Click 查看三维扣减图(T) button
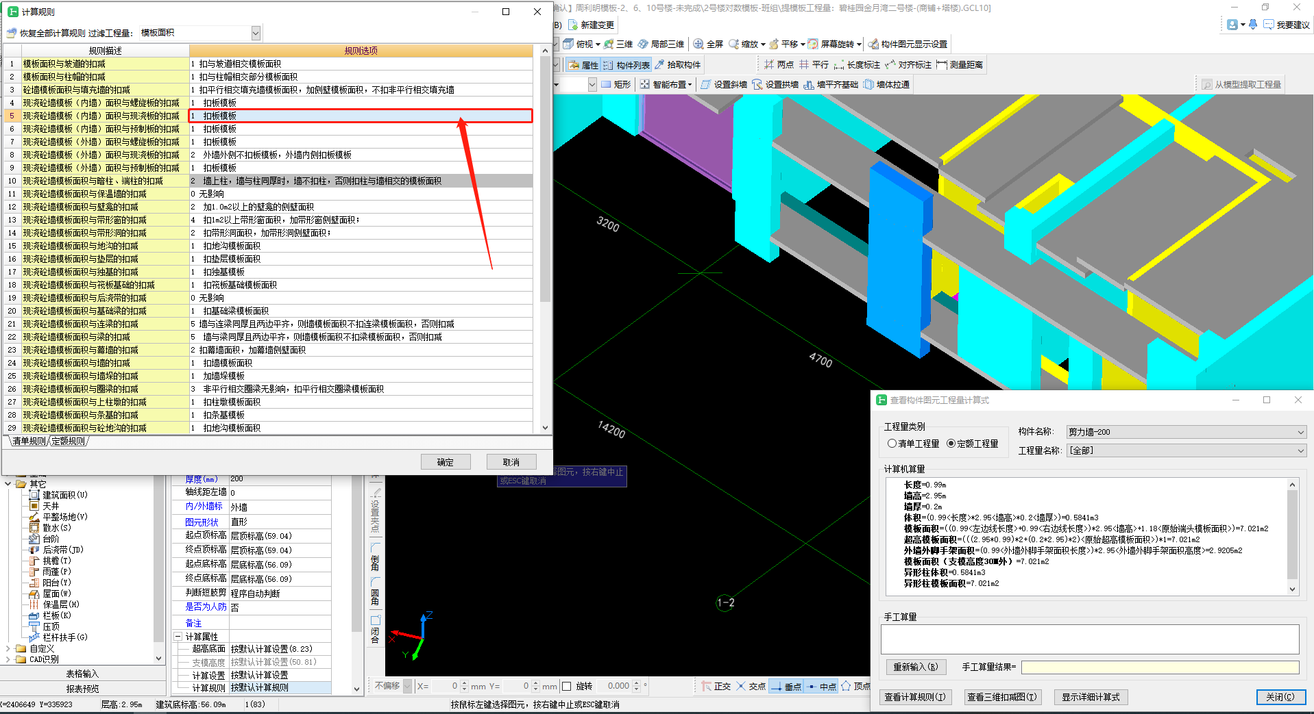The image size is (1314, 714). coord(1001,697)
